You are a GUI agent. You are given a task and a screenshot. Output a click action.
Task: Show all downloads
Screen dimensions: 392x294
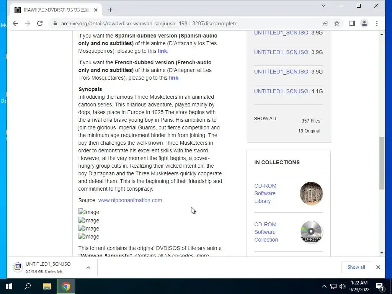coord(356,267)
